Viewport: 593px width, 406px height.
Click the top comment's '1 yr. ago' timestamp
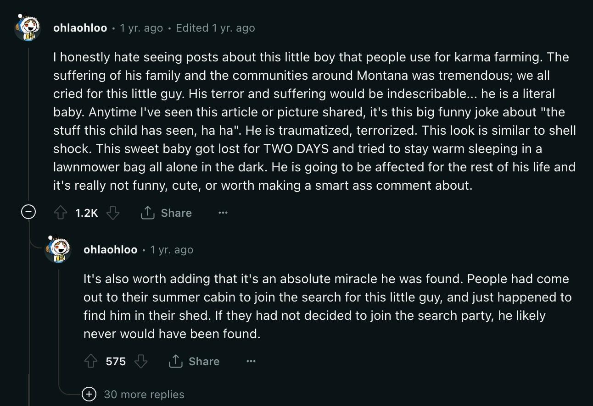(141, 28)
